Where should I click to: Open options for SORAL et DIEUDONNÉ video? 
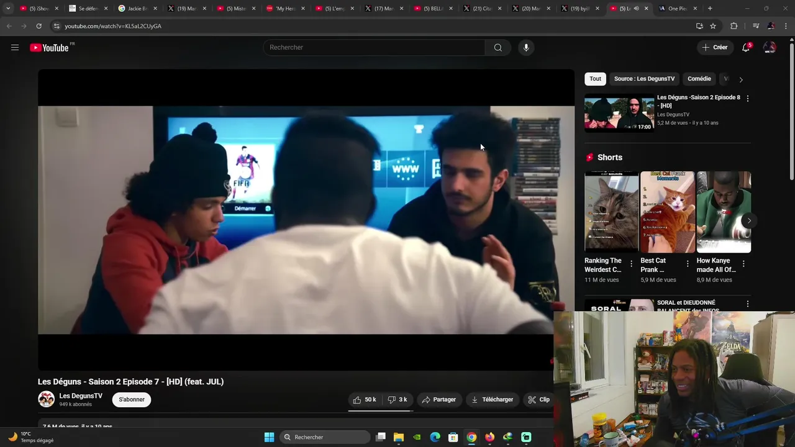[747, 304]
